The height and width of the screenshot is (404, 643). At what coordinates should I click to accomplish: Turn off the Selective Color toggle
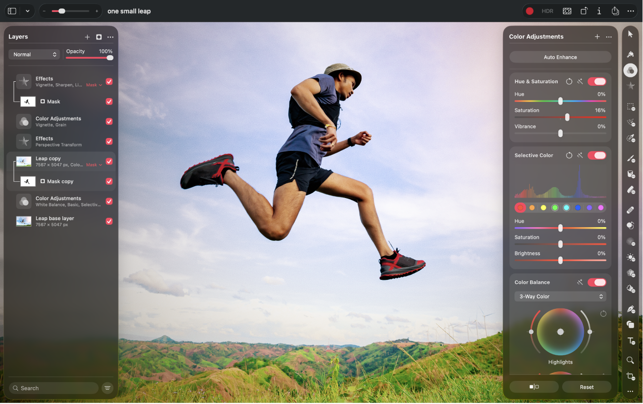(x=597, y=155)
